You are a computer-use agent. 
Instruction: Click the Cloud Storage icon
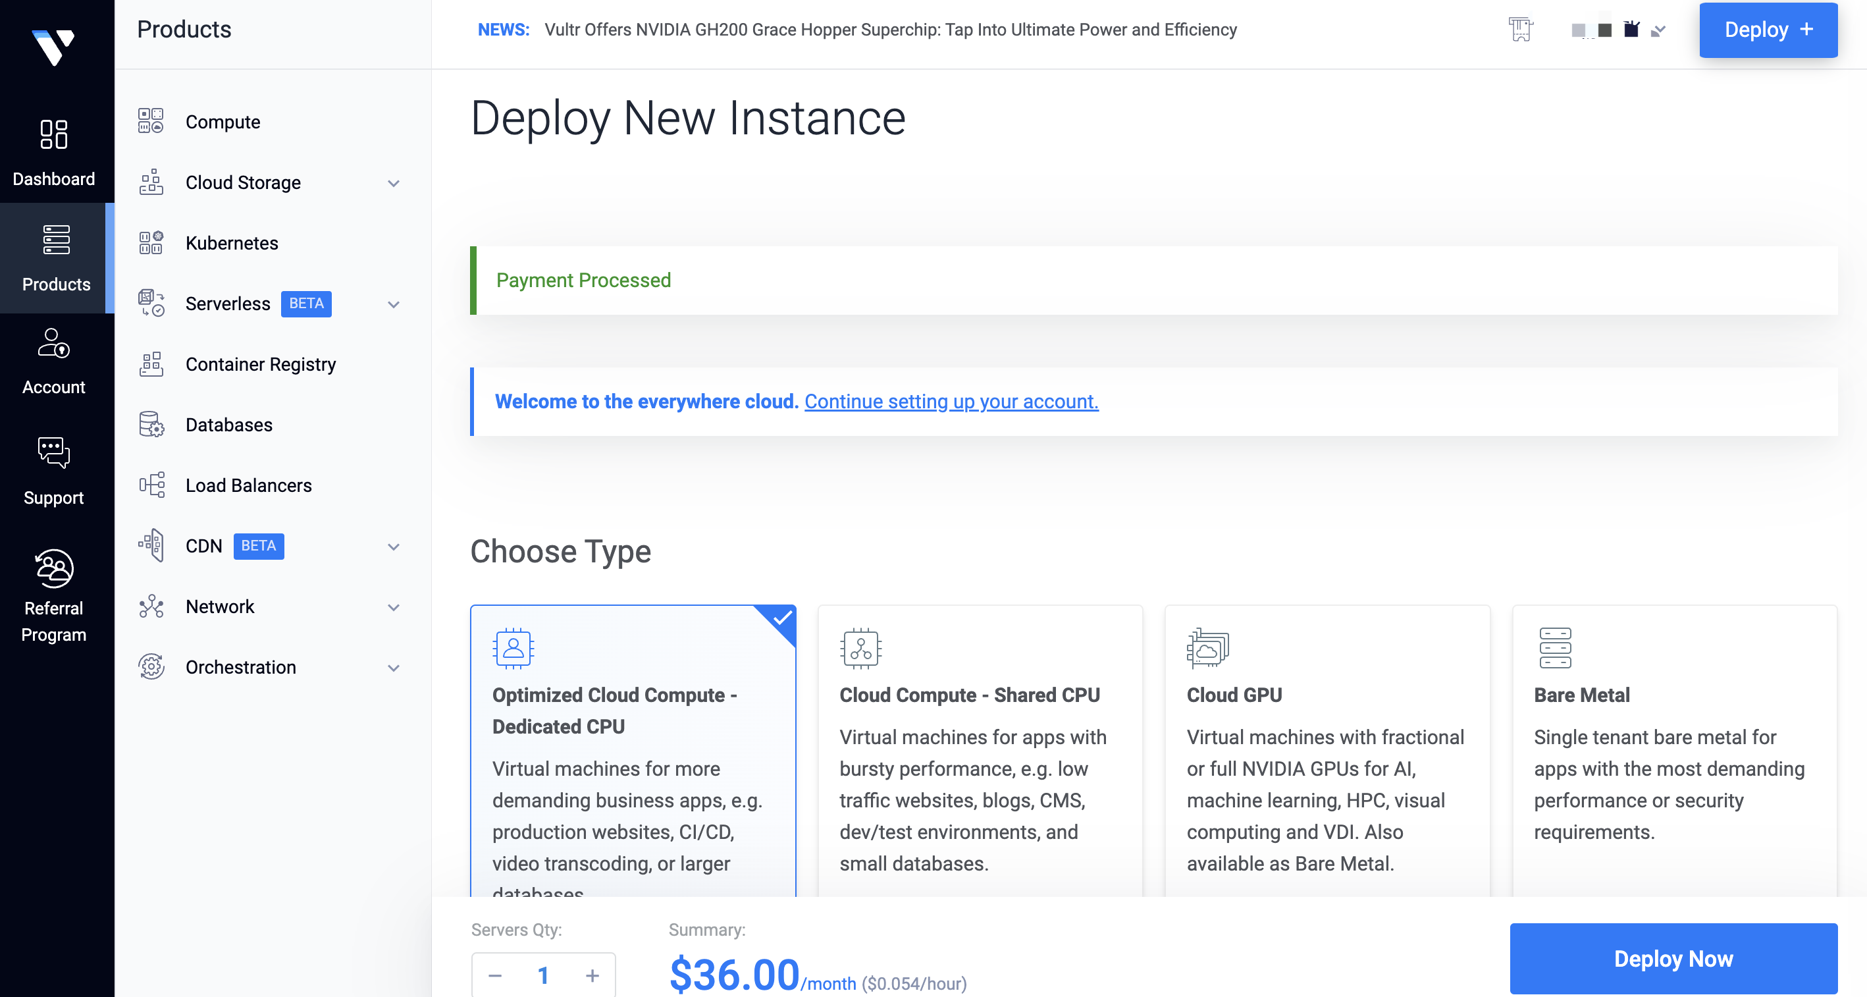tap(151, 182)
